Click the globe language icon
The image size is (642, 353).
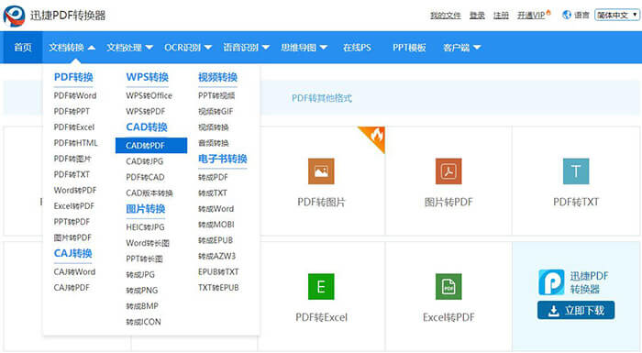(567, 16)
